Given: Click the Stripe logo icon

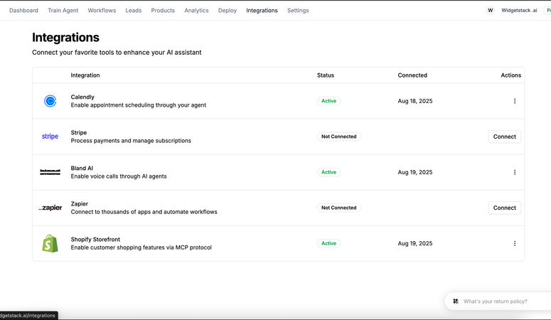Looking at the screenshot, I should (50, 137).
